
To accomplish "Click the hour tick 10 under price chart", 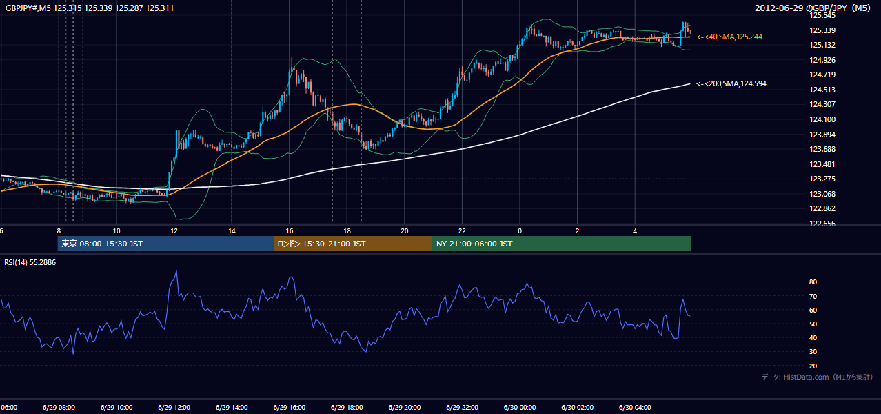I will 117,231.
